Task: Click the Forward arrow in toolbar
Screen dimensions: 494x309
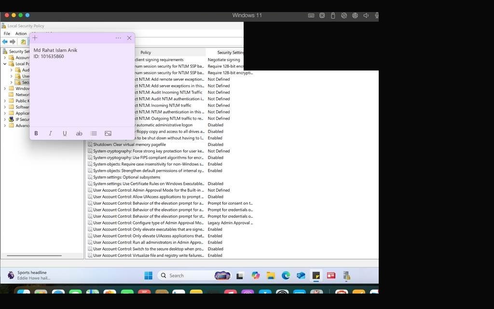Action: tap(13, 42)
